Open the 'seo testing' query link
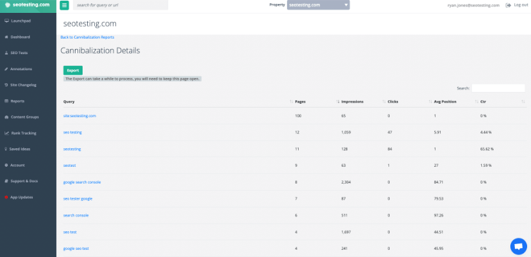The height and width of the screenshot is (257, 531). 72,132
